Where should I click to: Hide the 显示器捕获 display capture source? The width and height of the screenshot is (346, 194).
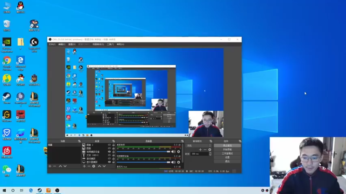coord(109,162)
